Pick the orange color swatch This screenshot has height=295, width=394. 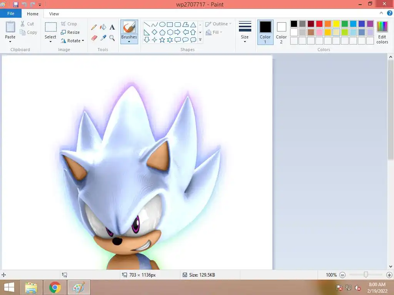(x=328, y=24)
